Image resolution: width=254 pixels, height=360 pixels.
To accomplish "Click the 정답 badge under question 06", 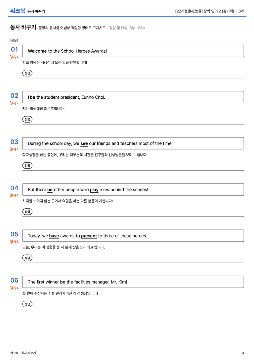I will [27, 304].
